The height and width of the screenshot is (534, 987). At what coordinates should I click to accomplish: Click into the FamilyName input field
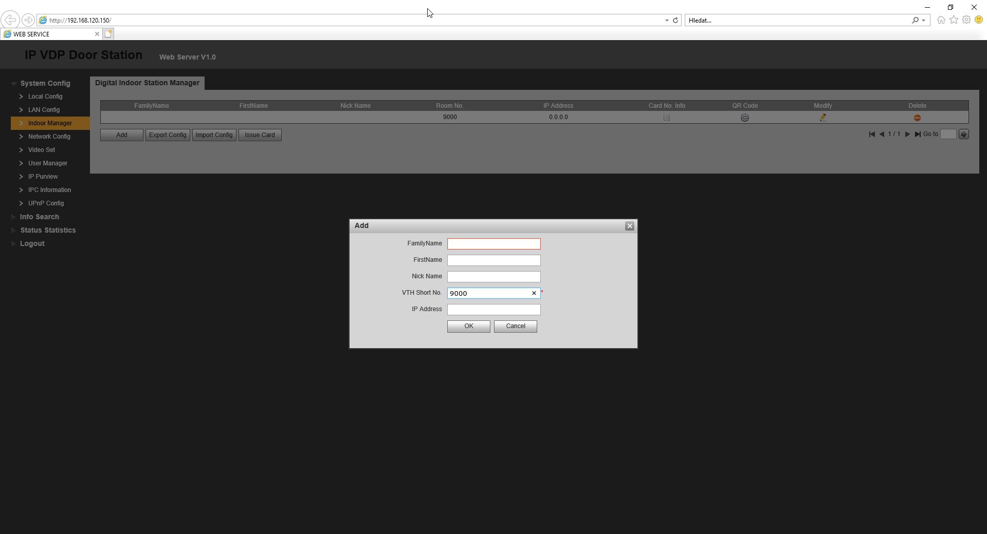493,244
